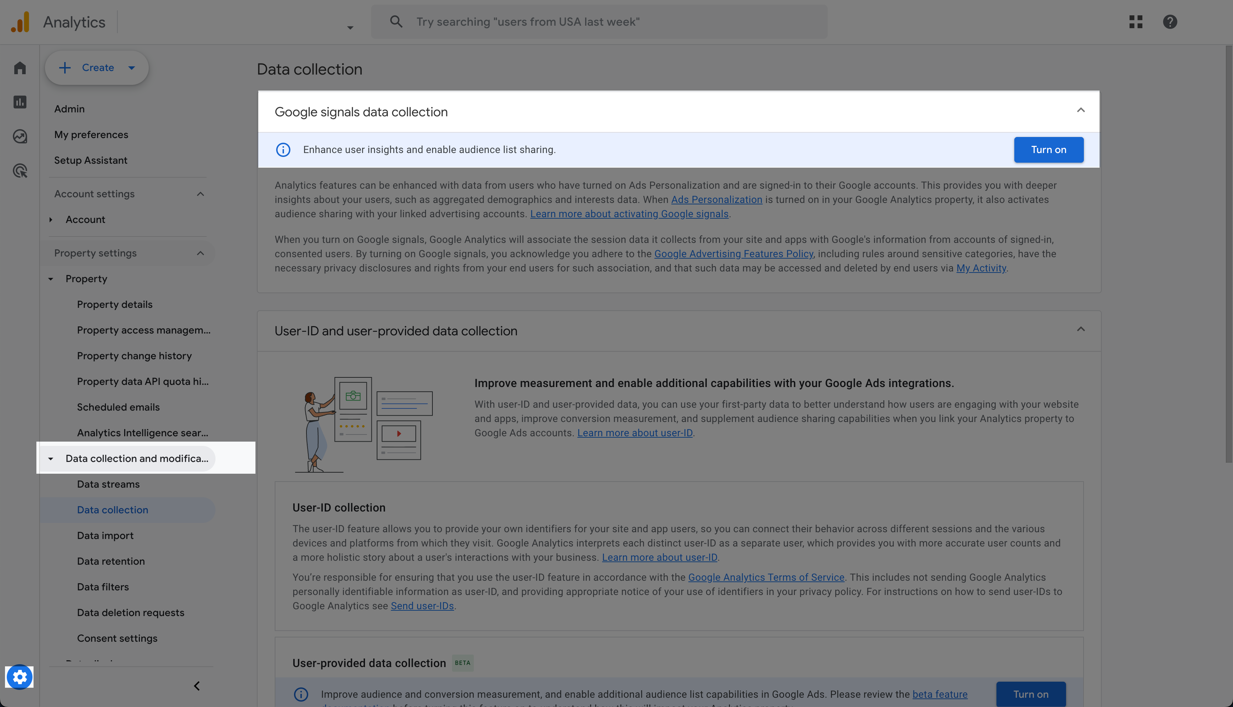Select the Reports icon in the navigation rail

[x=20, y=102]
